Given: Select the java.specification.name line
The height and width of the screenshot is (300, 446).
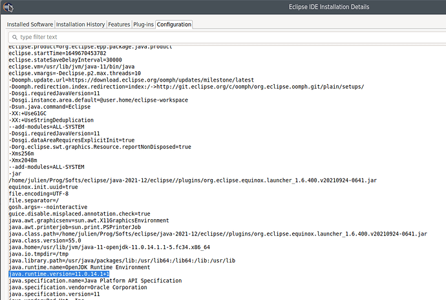Looking at the screenshot, I should pos(95,281).
